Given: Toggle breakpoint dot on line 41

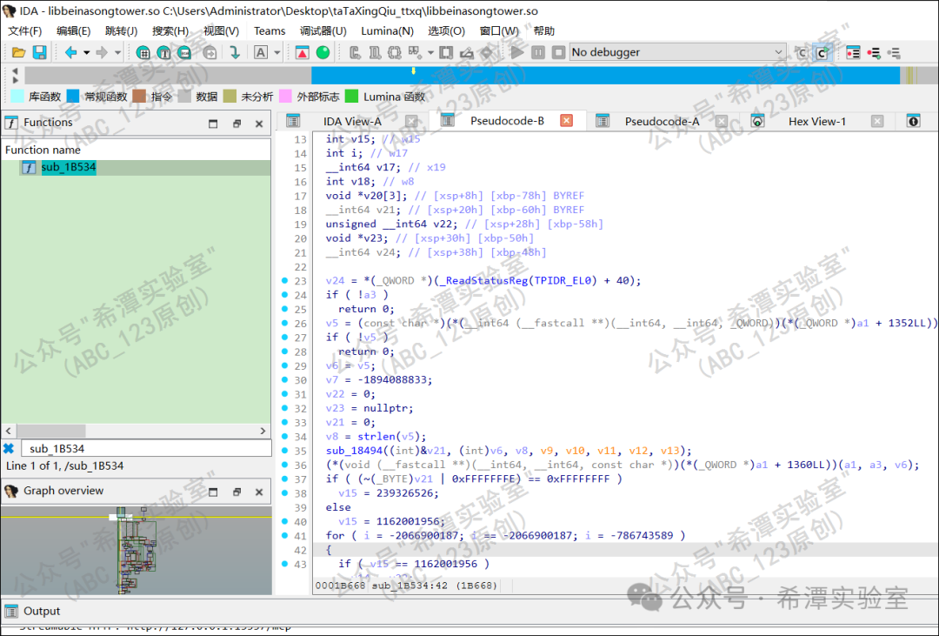Looking at the screenshot, I should pos(284,535).
